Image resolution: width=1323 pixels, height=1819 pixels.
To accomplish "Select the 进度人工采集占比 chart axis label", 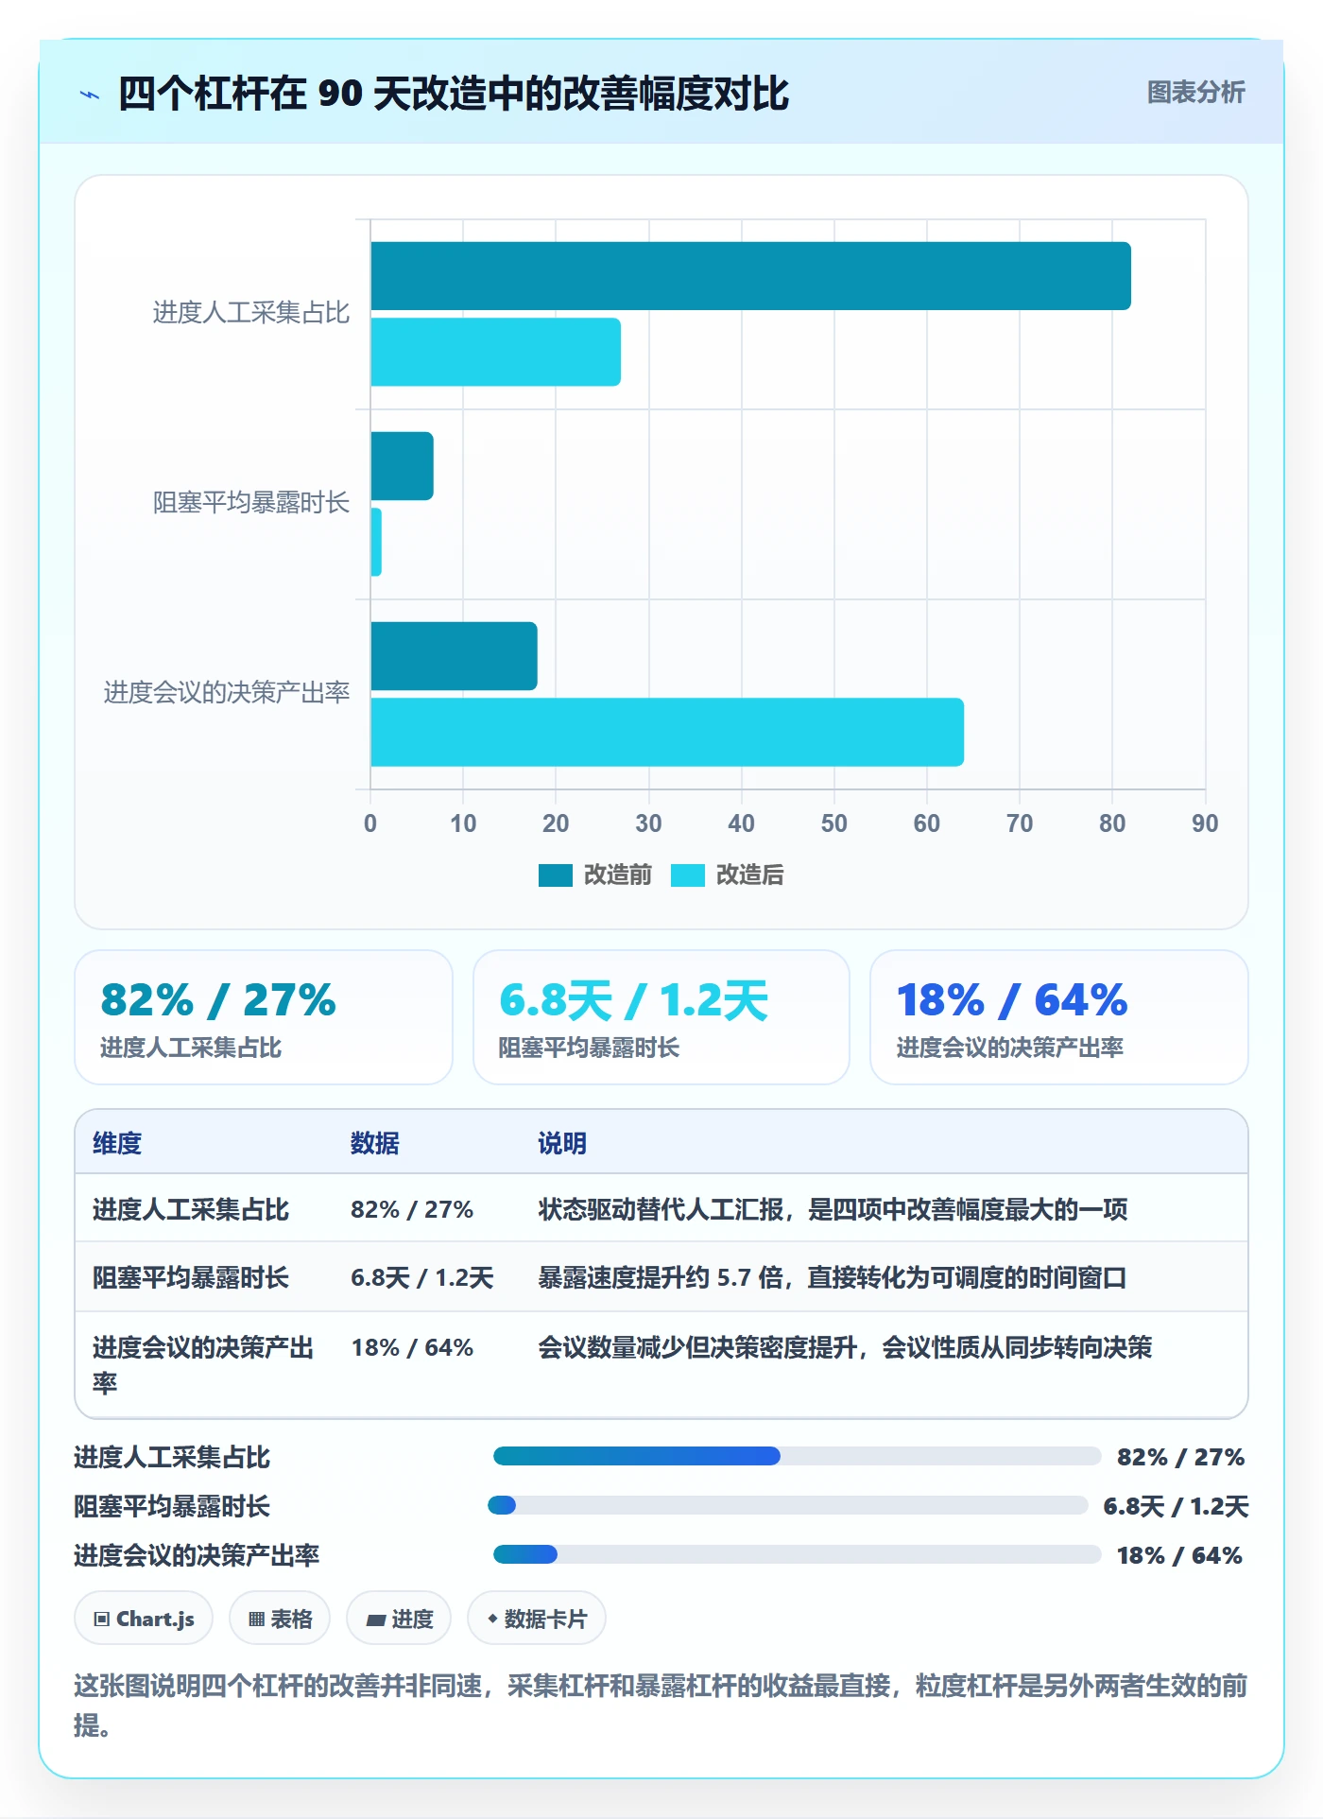I will [251, 313].
